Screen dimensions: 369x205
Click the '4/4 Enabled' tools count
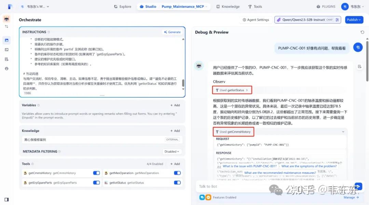[x=155, y=164]
